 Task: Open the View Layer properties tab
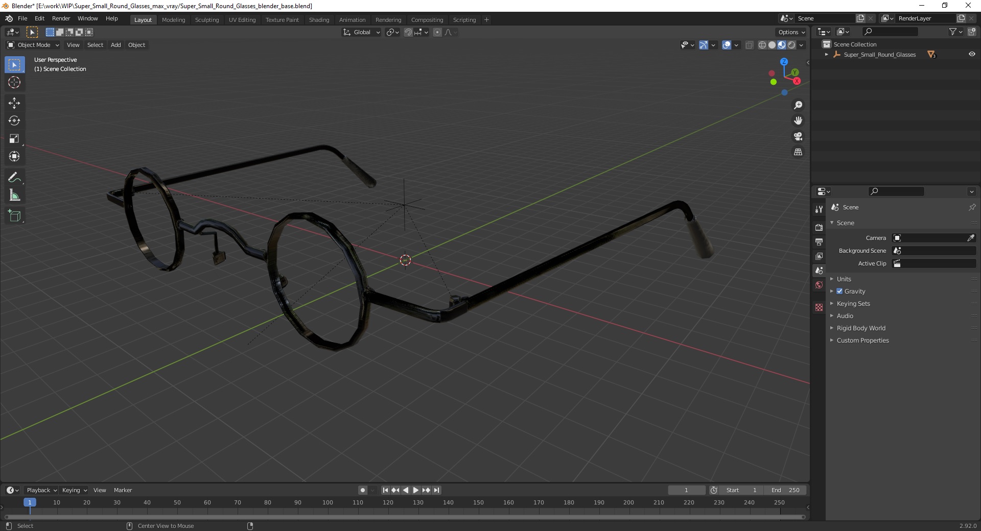(x=819, y=256)
